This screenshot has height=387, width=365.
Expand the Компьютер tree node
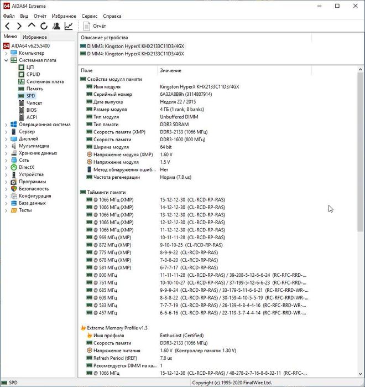6,53
